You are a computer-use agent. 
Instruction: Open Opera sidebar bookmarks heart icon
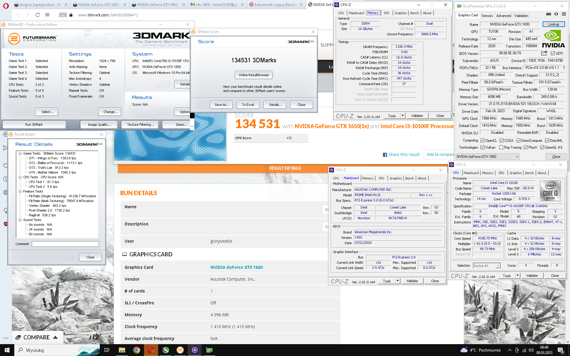coord(5,166)
